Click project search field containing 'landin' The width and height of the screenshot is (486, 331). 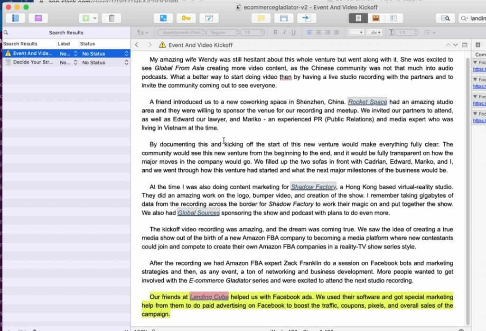[473, 18]
